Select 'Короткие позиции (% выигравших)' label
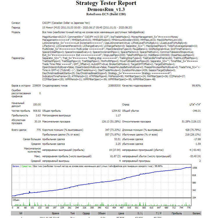208x218 pixels. point(63,130)
